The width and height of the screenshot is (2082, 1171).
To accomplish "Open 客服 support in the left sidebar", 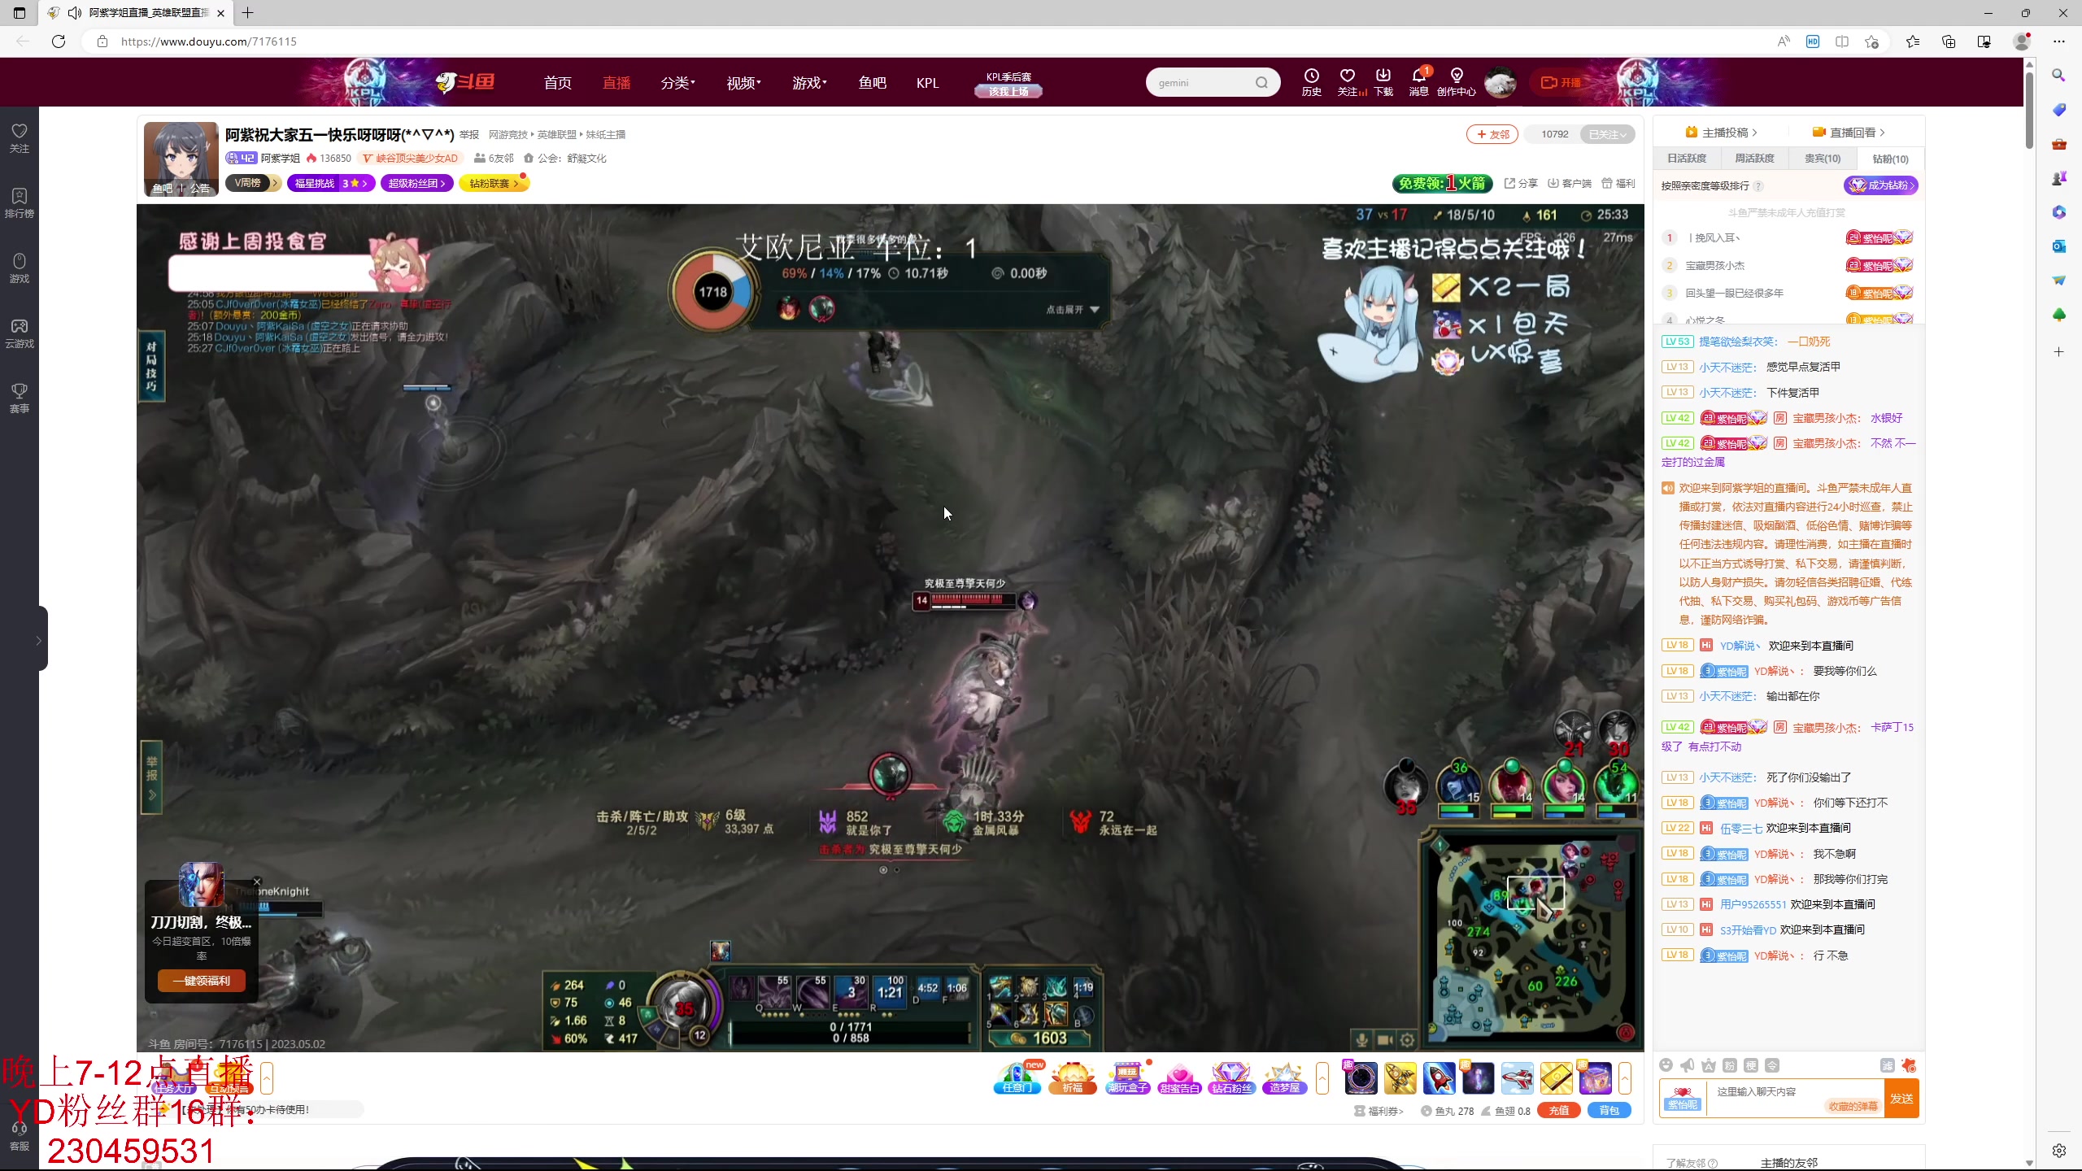I will (x=20, y=1137).
